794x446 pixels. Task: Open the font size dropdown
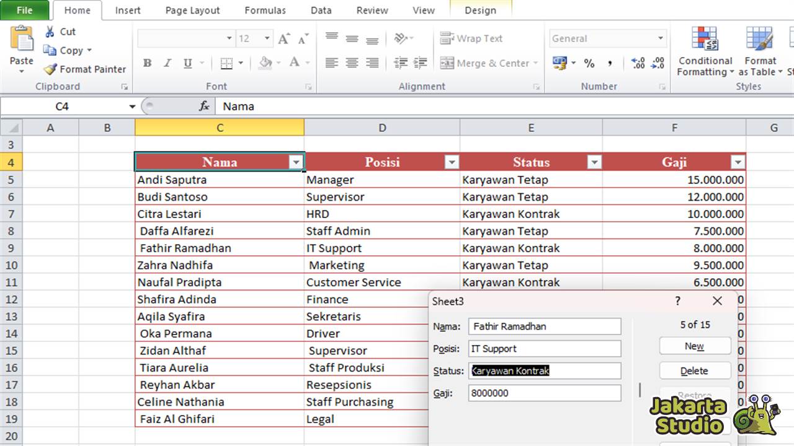(268, 38)
